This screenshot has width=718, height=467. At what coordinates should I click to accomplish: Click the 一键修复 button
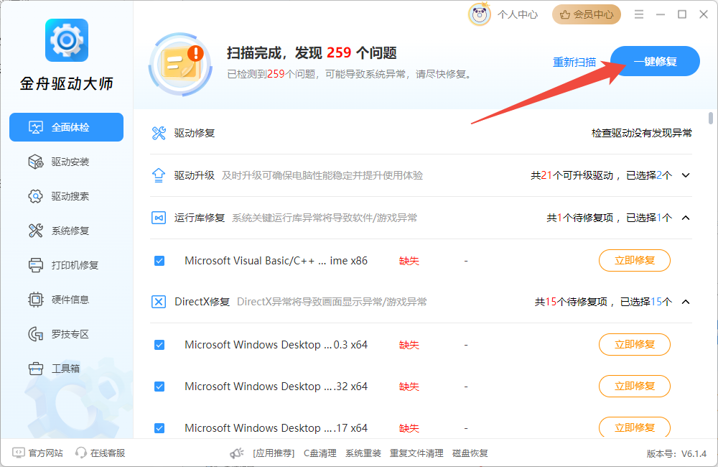click(656, 61)
